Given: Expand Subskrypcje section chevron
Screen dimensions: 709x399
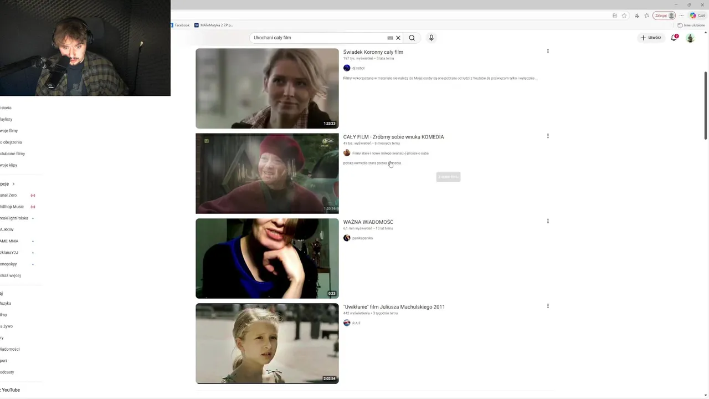Looking at the screenshot, I should tap(13, 184).
